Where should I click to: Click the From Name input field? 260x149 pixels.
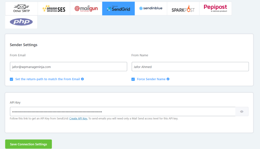point(190,66)
